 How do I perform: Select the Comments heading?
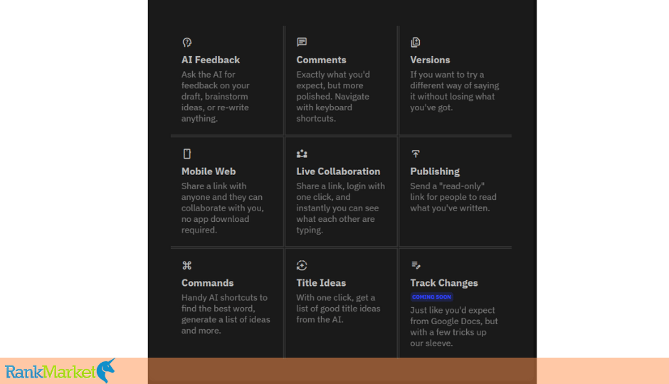321,60
